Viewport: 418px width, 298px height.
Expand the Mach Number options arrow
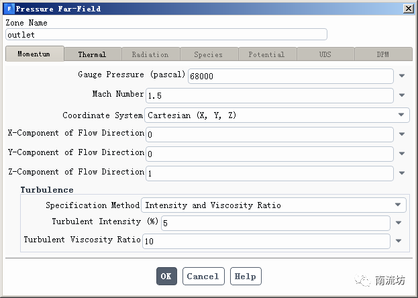coord(401,96)
